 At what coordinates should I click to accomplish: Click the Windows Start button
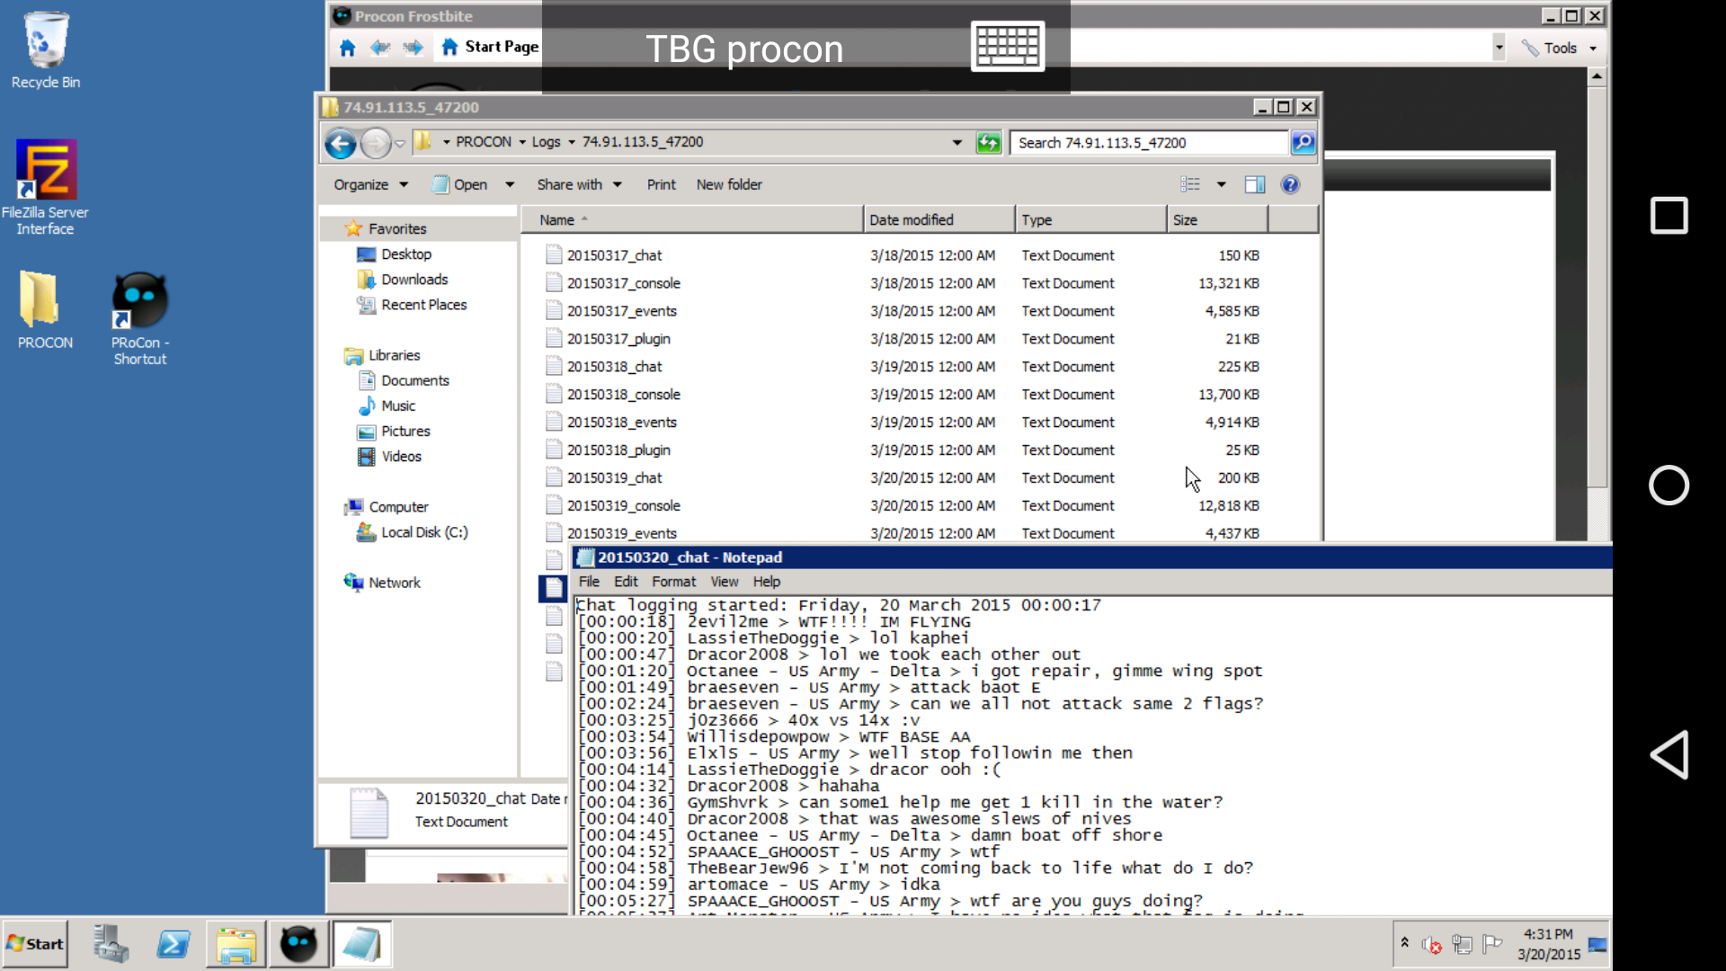point(35,944)
